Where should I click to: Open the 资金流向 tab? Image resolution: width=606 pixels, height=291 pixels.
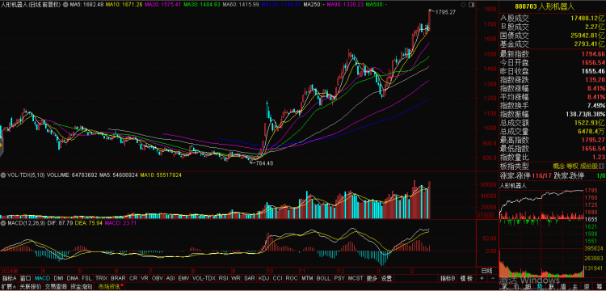click(x=82, y=287)
